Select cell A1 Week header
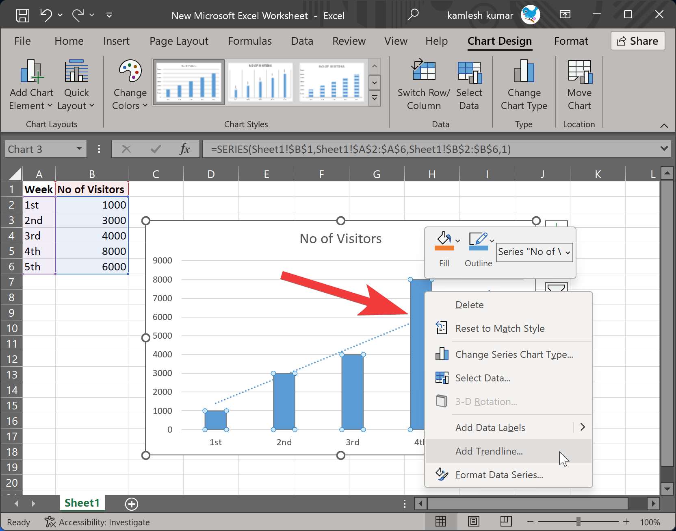This screenshot has height=531, width=676. click(x=39, y=189)
